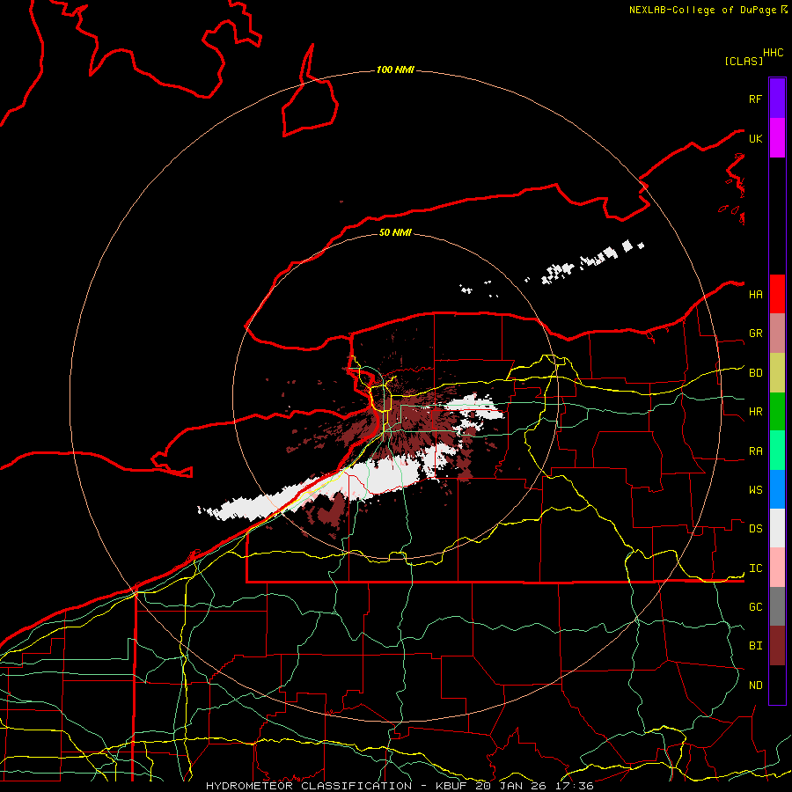This screenshot has width=792, height=792.
Task: Click the '20 JAN 26' date text
Action: pos(510,786)
